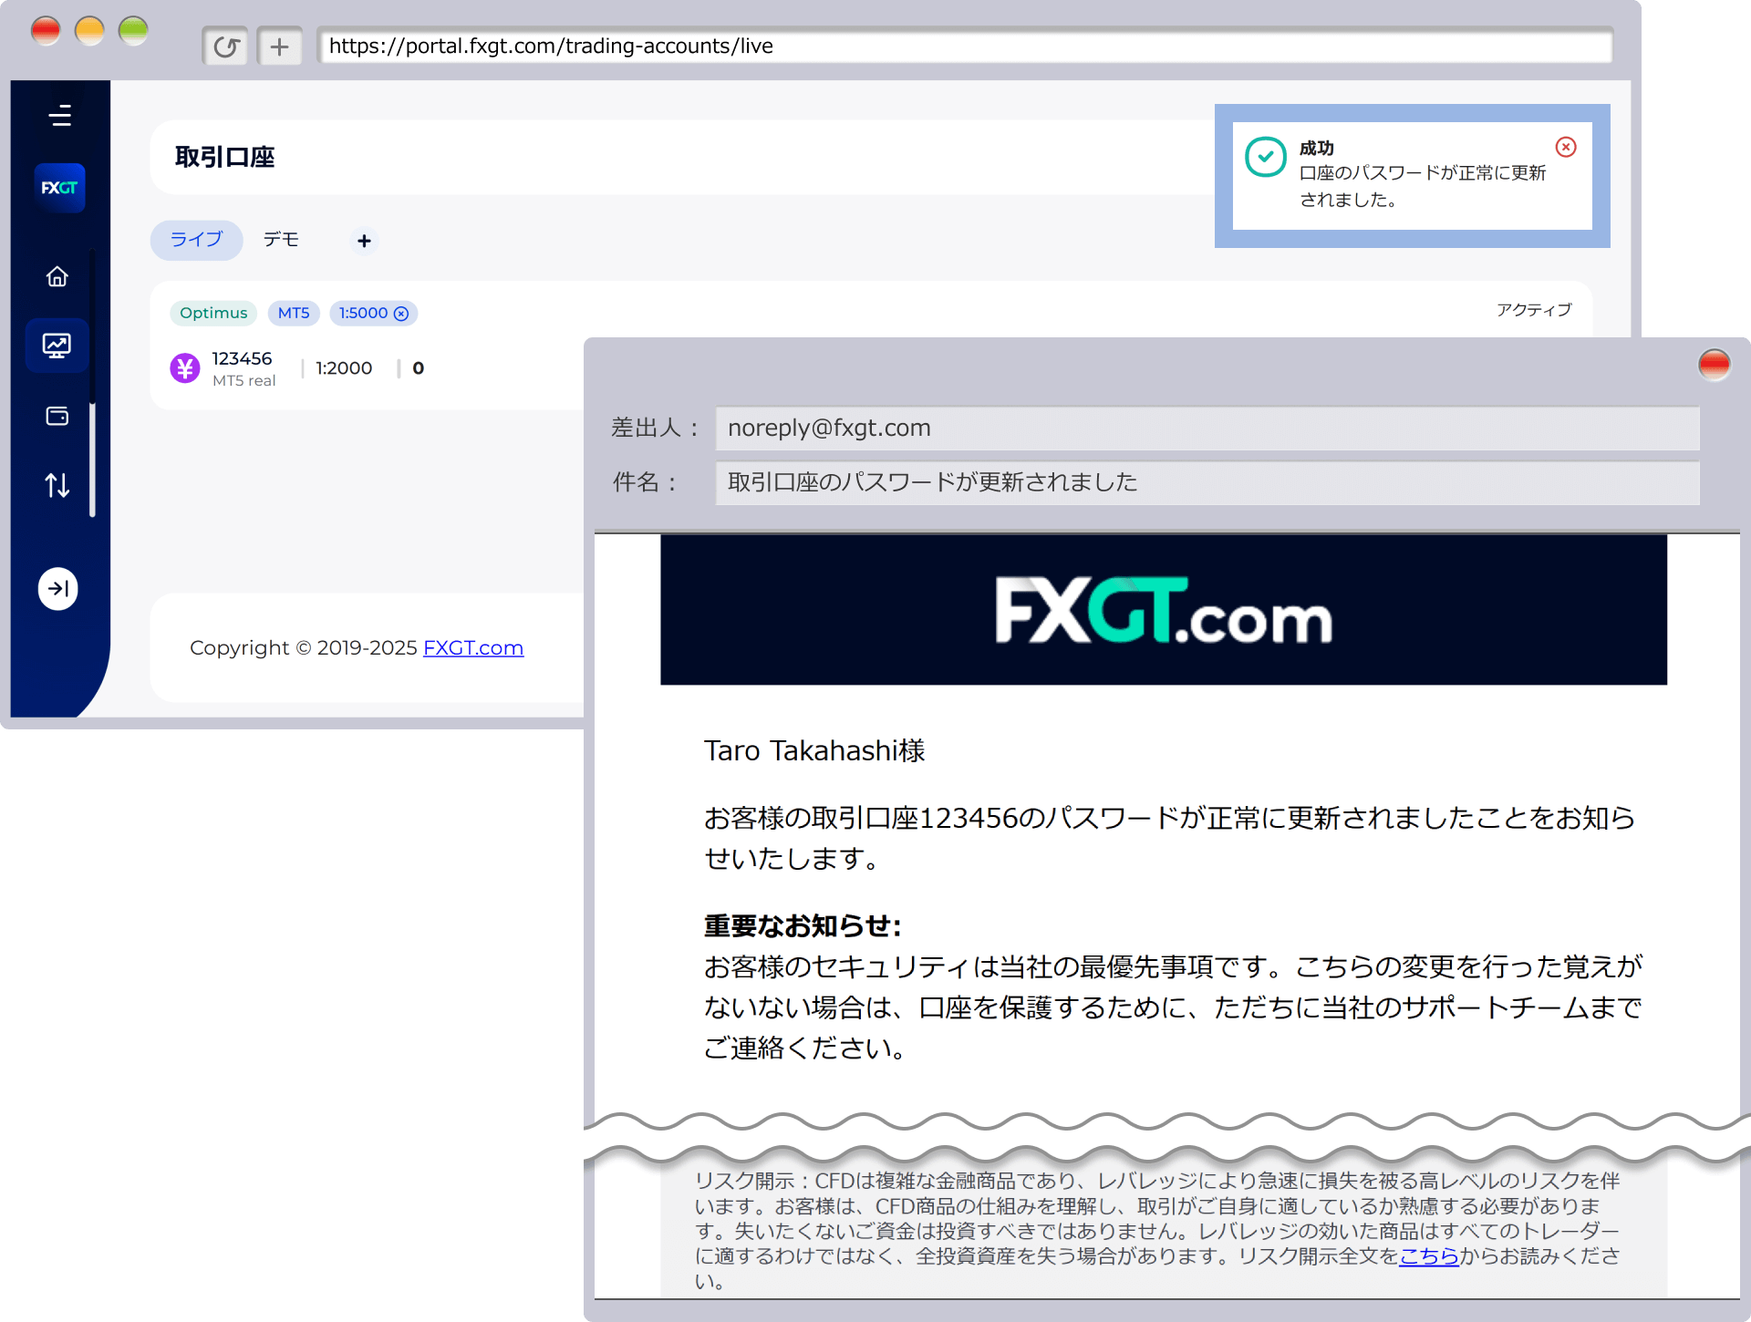Image resolution: width=1751 pixels, height=1322 pixels.
Task: Click the アクティブ status label
Action: click(1534, 310)
